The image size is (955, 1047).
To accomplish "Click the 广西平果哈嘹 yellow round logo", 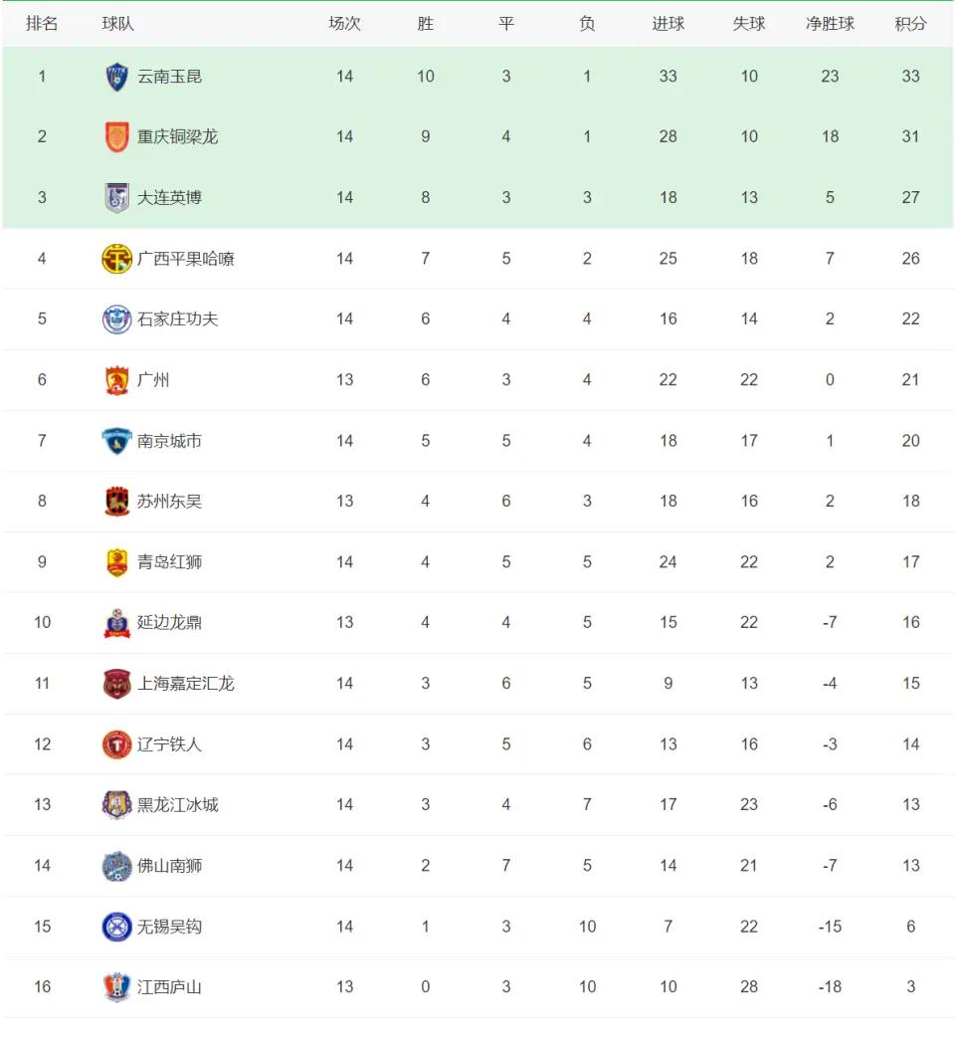I will click(116, 259).
